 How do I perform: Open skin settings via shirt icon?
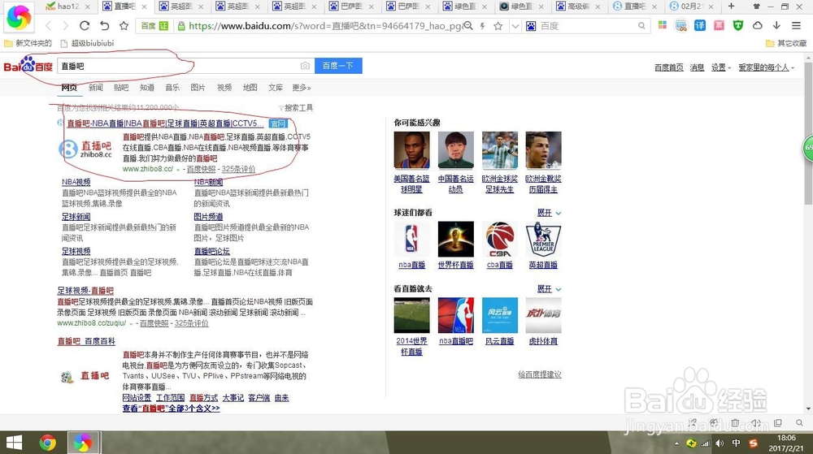(x=756, y=6)
